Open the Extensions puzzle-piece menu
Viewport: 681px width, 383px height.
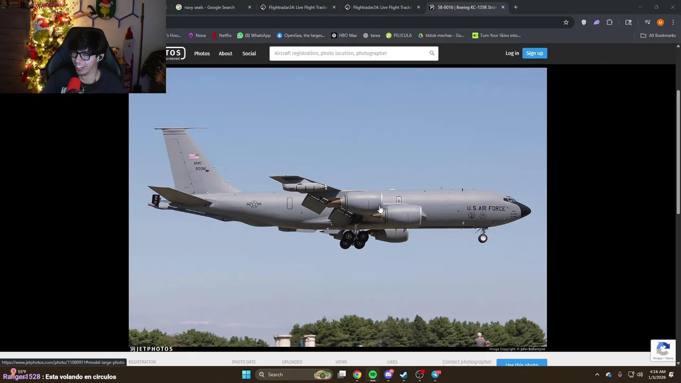click(x=610, y=22)
